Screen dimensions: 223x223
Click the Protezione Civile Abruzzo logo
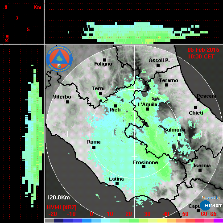point(59,59)
